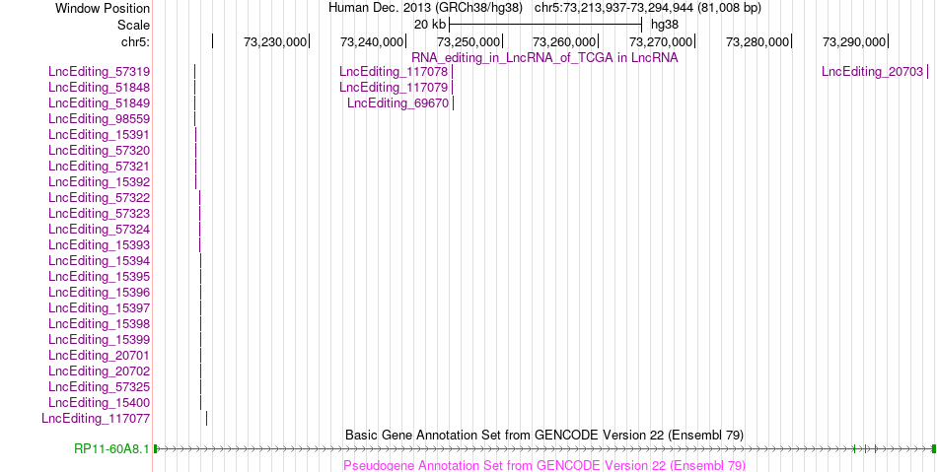Screen dimensions: 937x472
Task: Click the 20 kb scale bar
Action: coord(545,25)
